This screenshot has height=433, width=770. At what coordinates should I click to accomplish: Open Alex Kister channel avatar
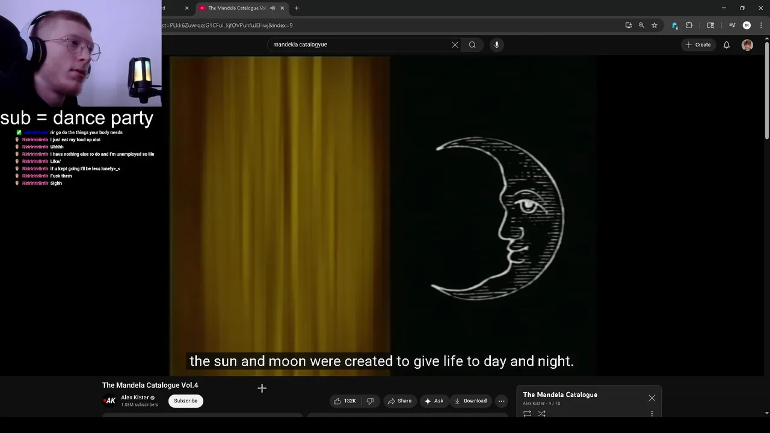pos(109,401)
